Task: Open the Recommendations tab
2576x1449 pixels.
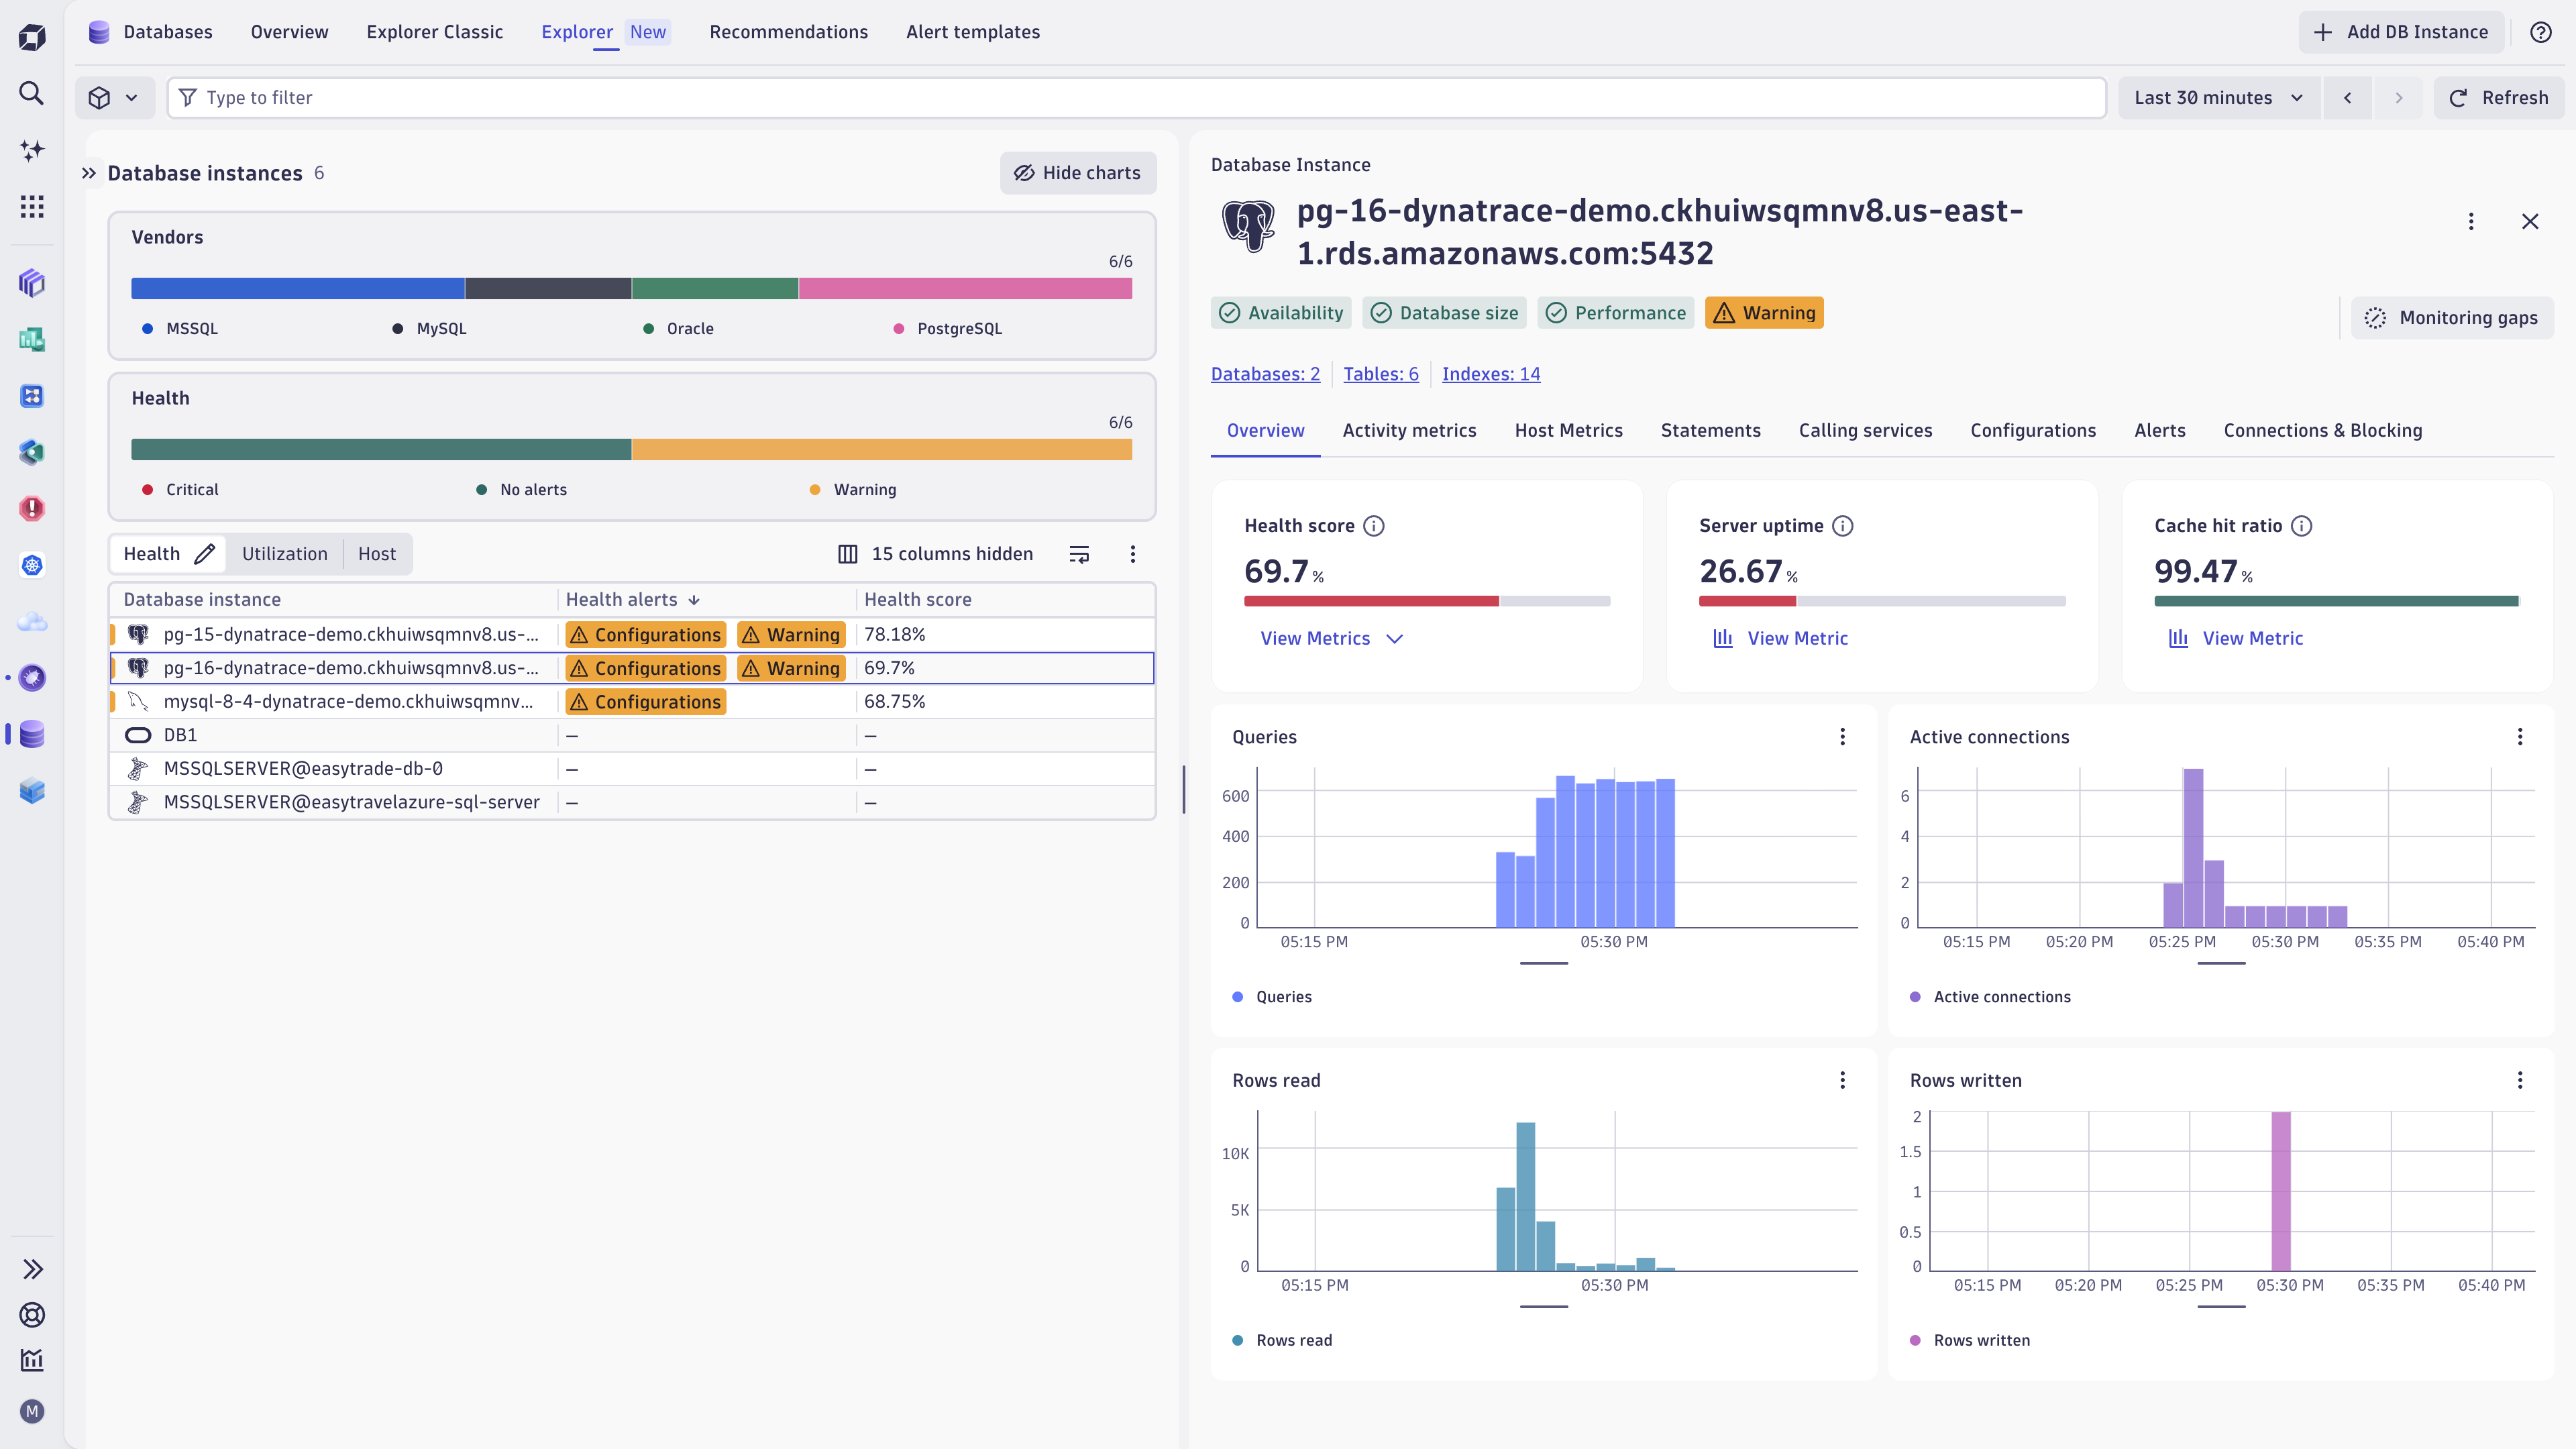Action: pyautogui.click(x=789, y=32)
